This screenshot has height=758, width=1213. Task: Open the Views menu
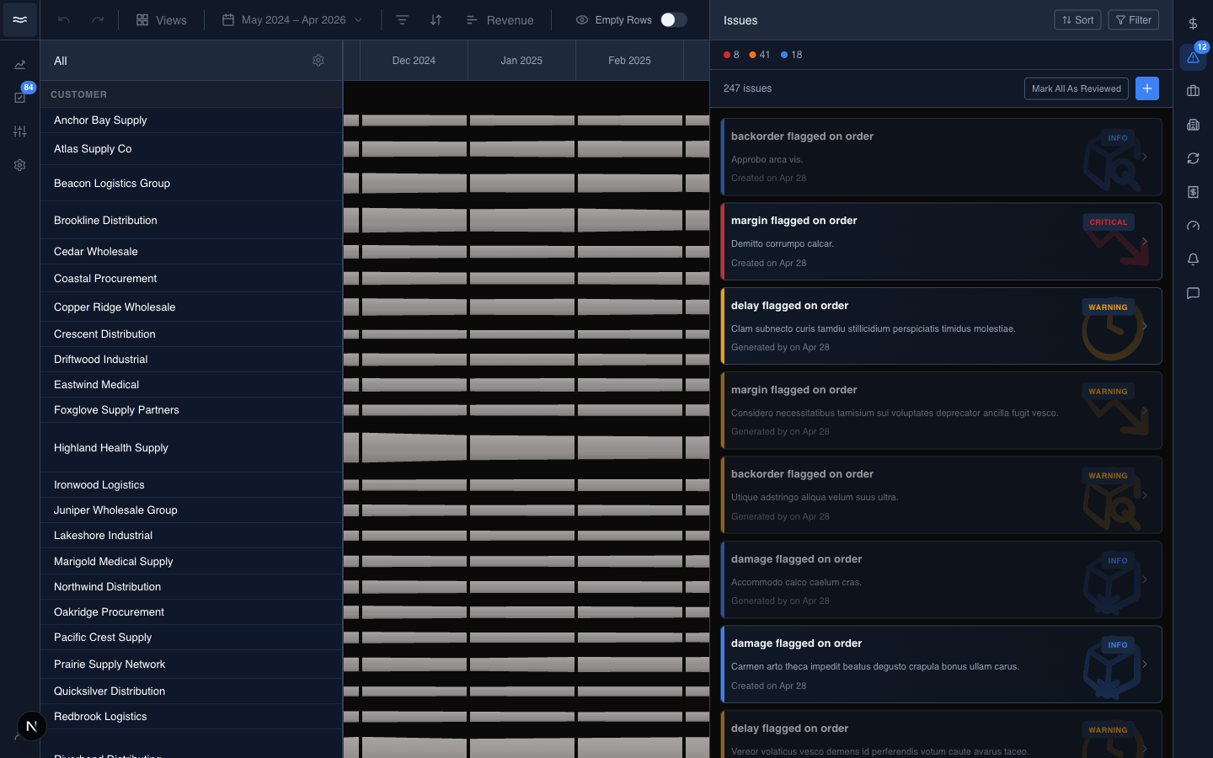click(x=162, y=20)
